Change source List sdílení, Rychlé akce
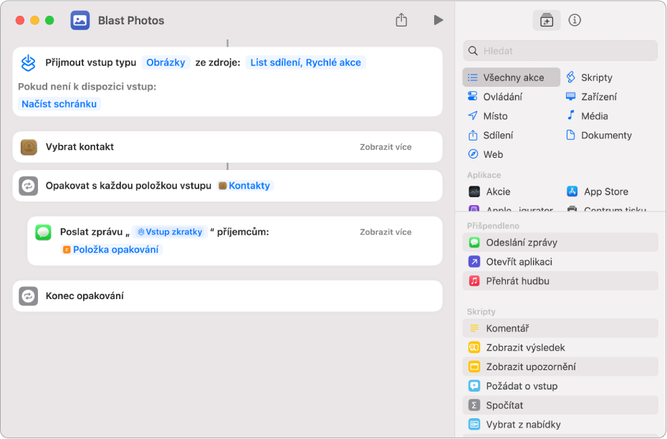Viewport: 667px width, 439px height. click(305, 62)
